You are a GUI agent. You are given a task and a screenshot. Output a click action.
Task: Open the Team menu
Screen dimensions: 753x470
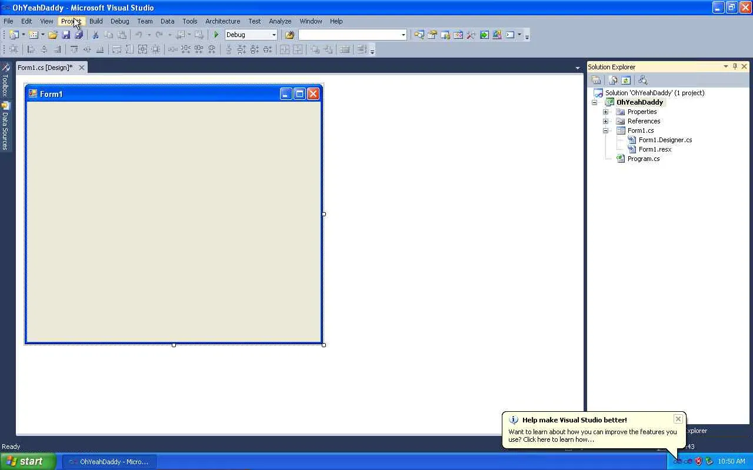tap(145, 21)
